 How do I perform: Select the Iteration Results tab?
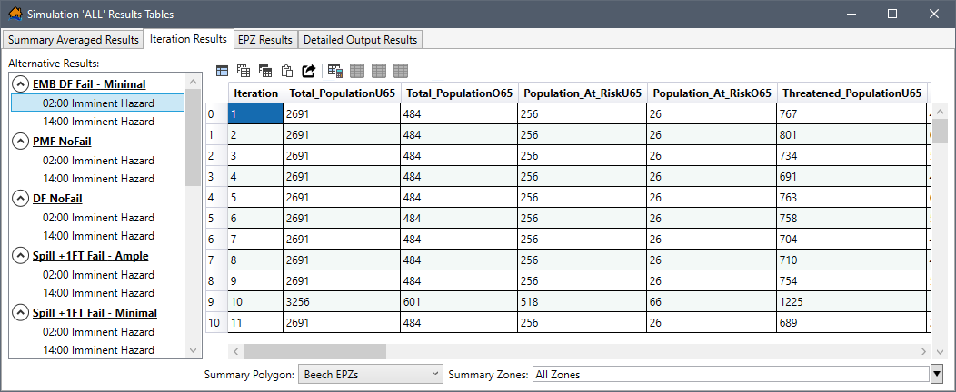(188, 38)
